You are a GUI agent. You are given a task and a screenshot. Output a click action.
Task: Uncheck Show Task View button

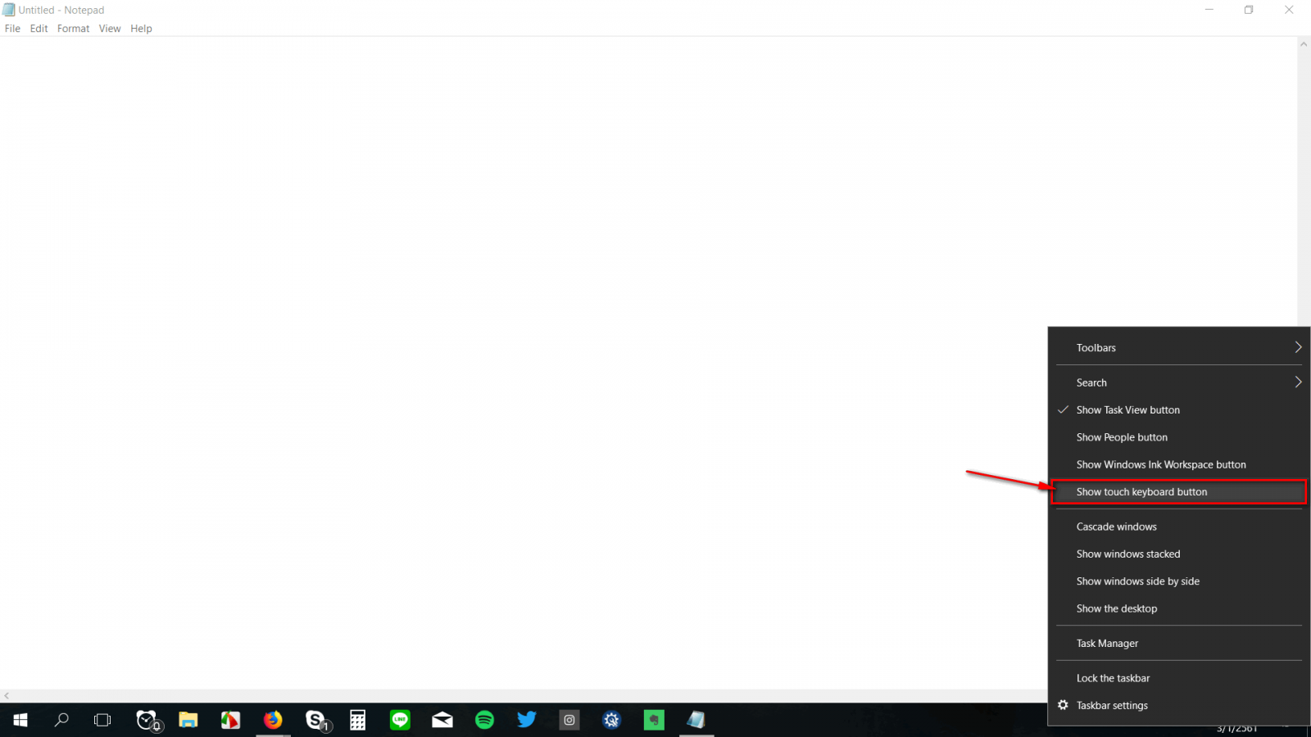click(x=1178, y=409)
